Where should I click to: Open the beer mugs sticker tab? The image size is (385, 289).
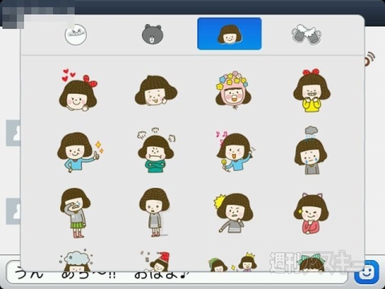coord(306,35)
